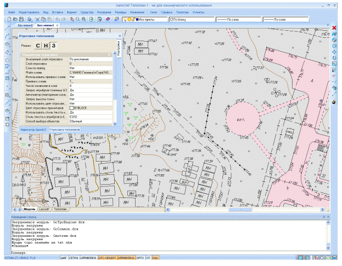
Task: Switch to the Топоплан sheet tab
Action: pos(60,209)
